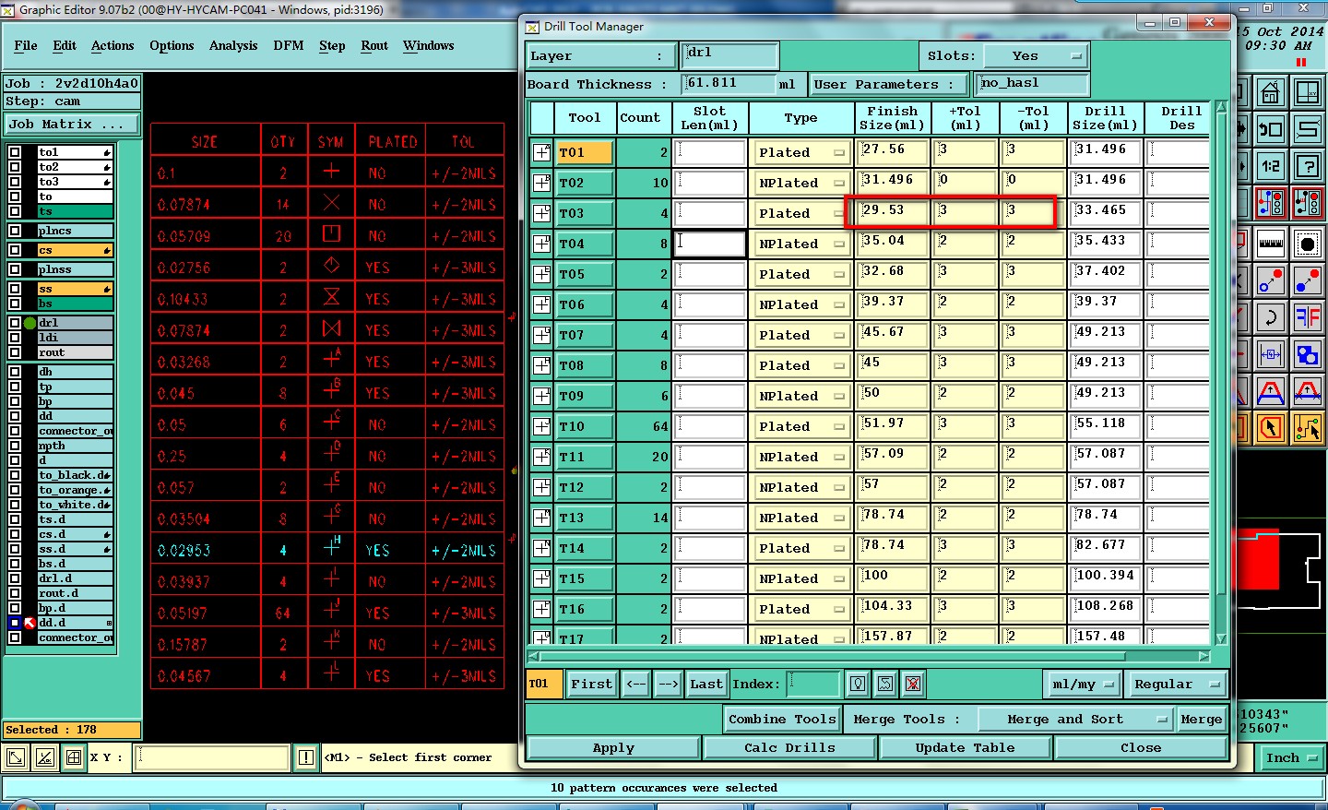Image resolution: width=1328 pixels, height=810 pixels.
Task: Click the vertical scrollbar down arrow of the drill table
Action: [x=1221, y=638]
